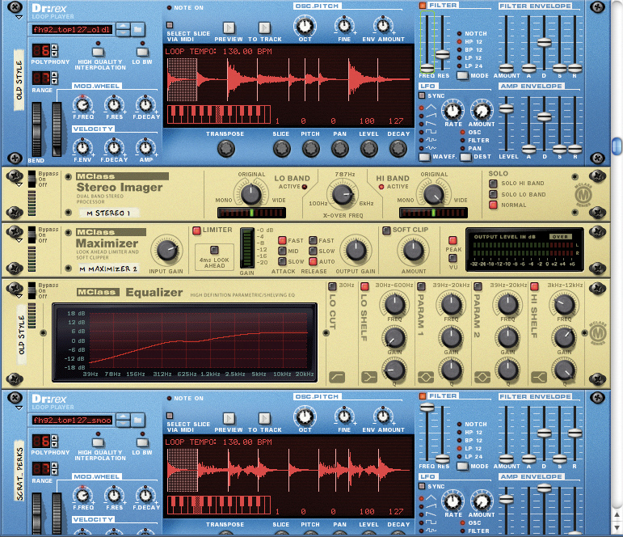This screenshot has width=623, height=537.
Task: Select Fast attack in Maximizer
Action: tap(282, 240)
